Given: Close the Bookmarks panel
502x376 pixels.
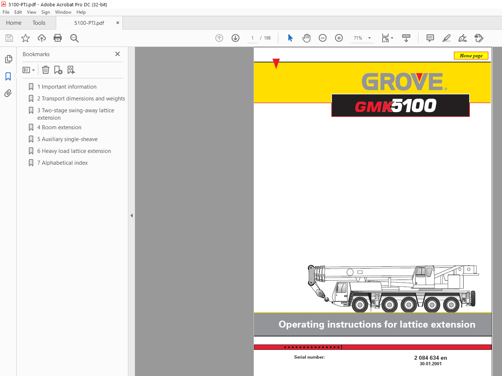Looking at the screenshot, I should pyautogui.click(x=118, y=54).
